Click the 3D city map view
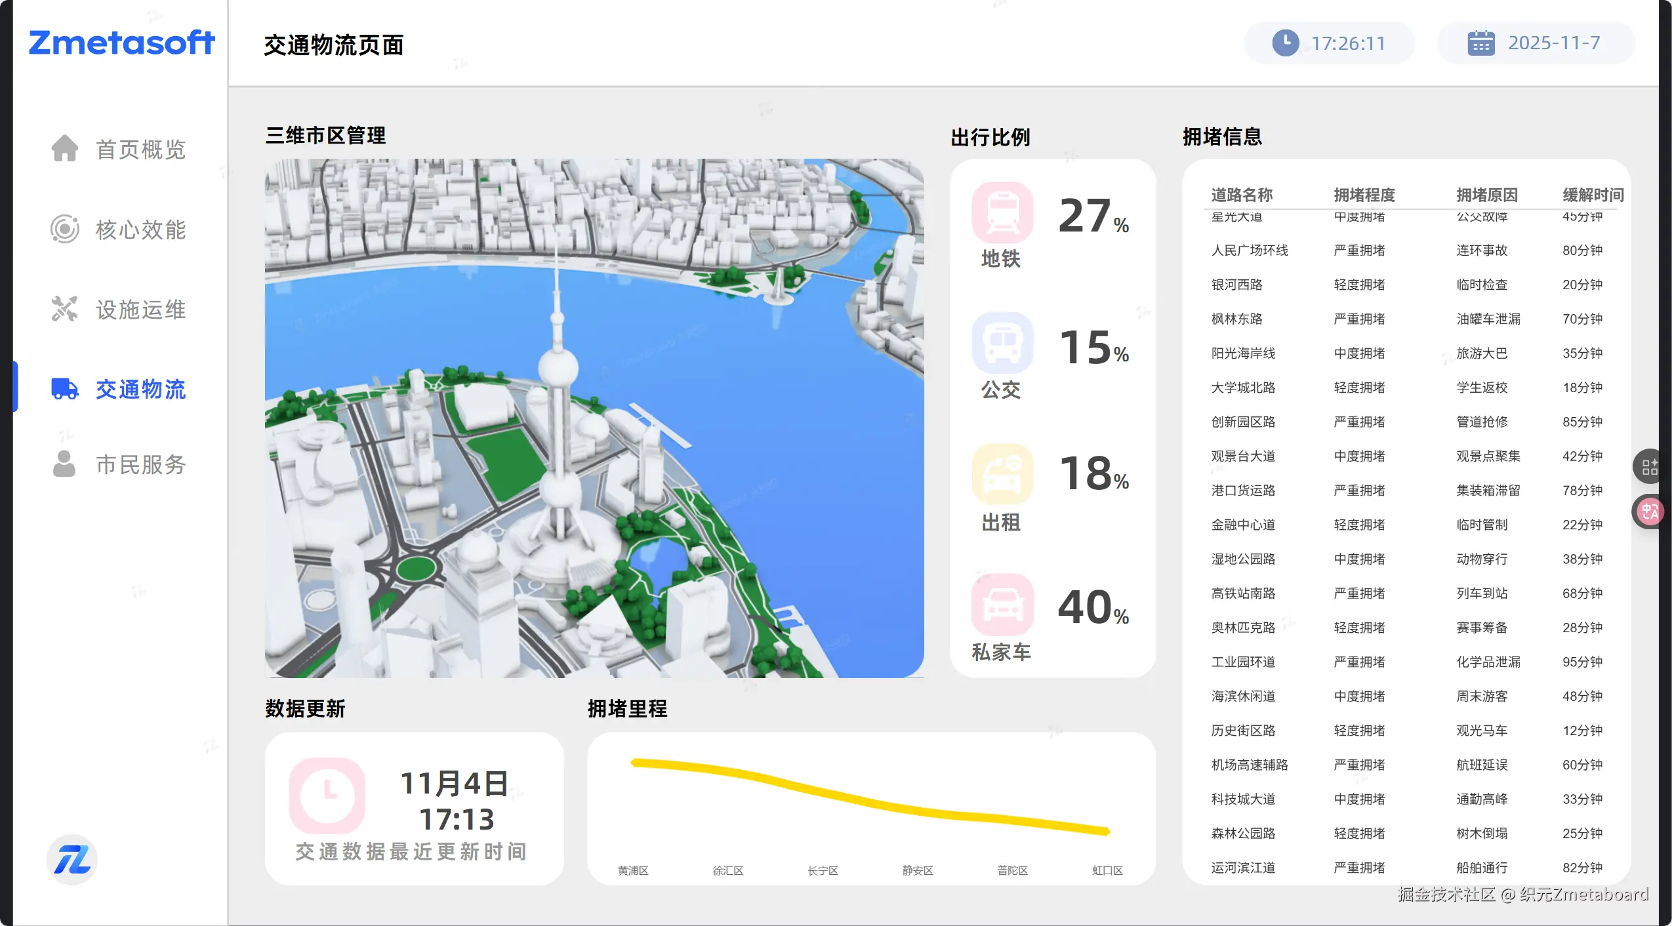Image resolution: width=1672 pixels, height=926 pixels. 594,418
